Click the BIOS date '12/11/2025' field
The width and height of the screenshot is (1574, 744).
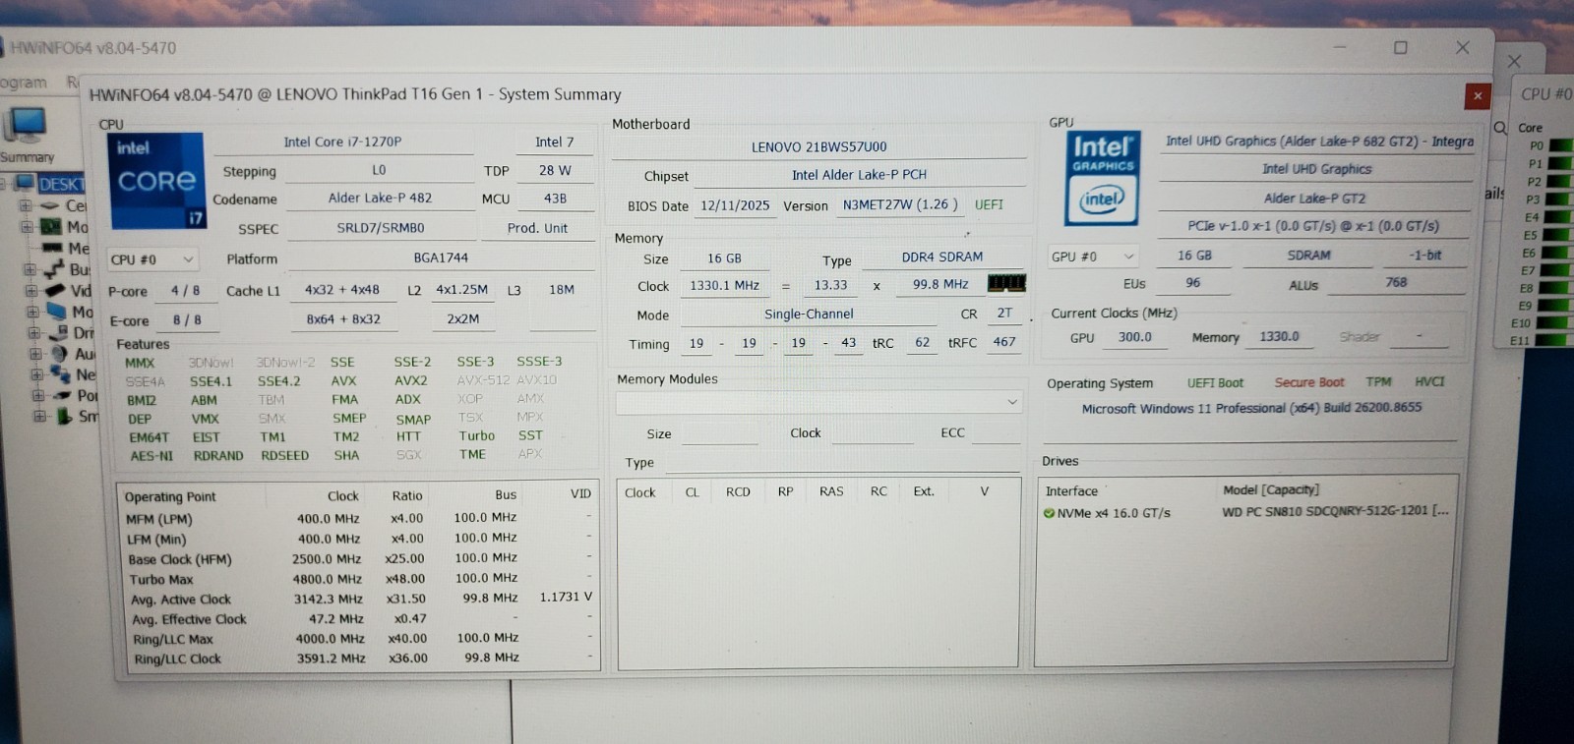(735, 205)
